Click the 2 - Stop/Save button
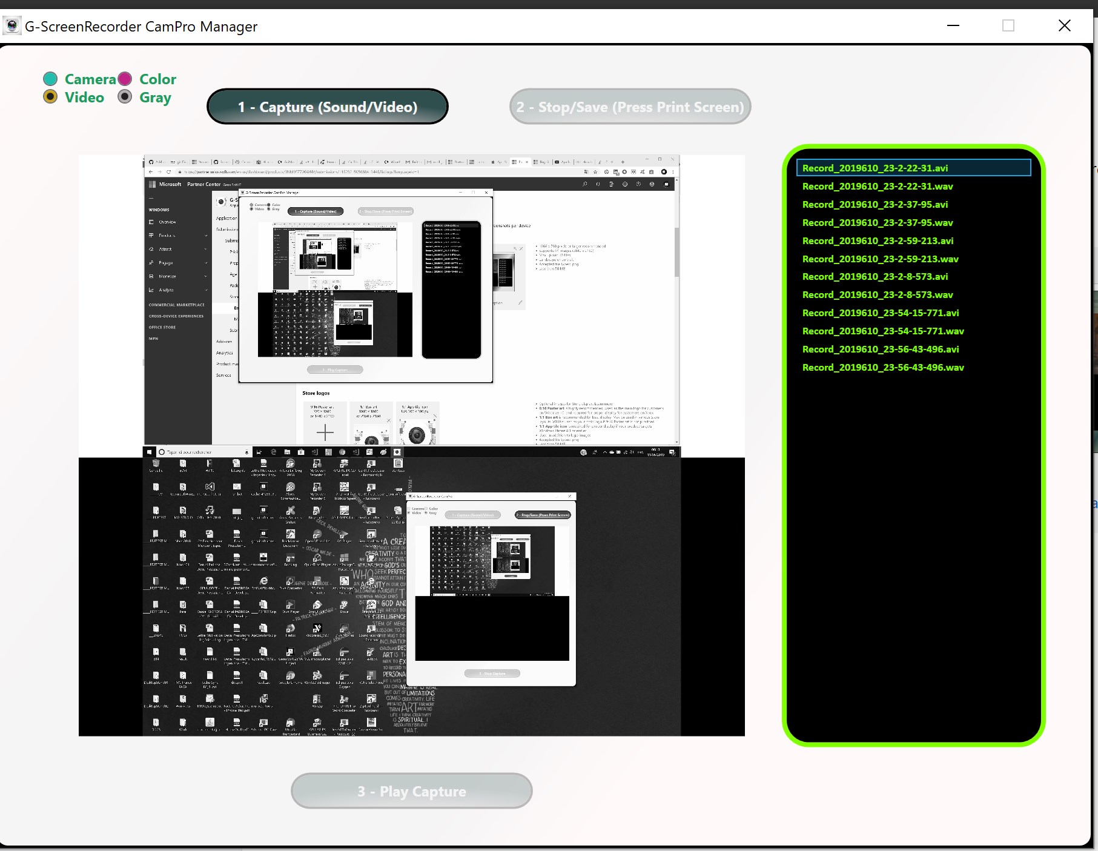Viewport: 1098px width, 851px height. tap(630, 106)
